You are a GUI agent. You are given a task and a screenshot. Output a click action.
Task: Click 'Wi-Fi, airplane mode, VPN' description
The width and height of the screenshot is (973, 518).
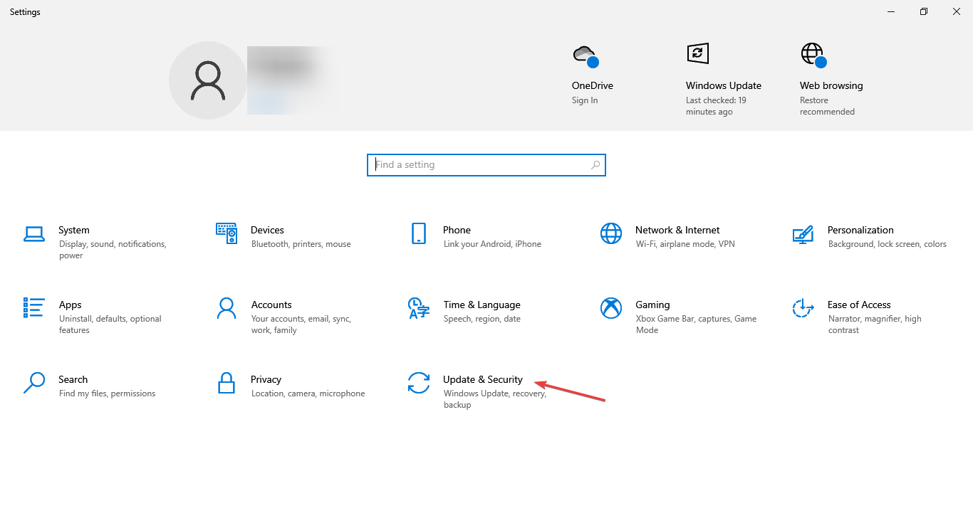point(685,244)
